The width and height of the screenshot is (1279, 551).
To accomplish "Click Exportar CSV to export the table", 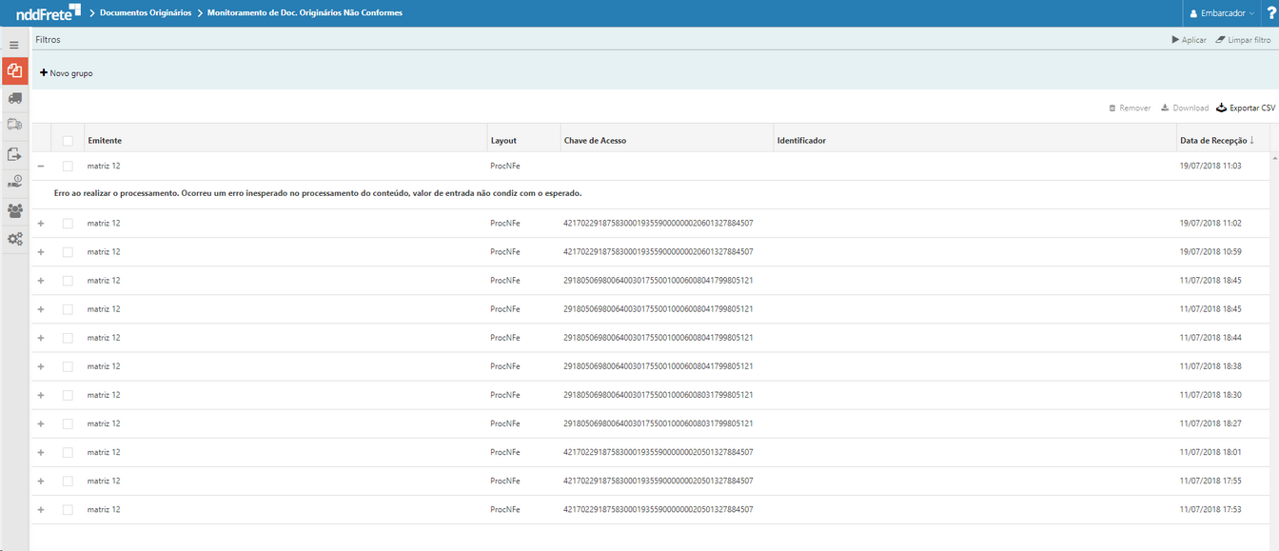I will coord(1244,108).
